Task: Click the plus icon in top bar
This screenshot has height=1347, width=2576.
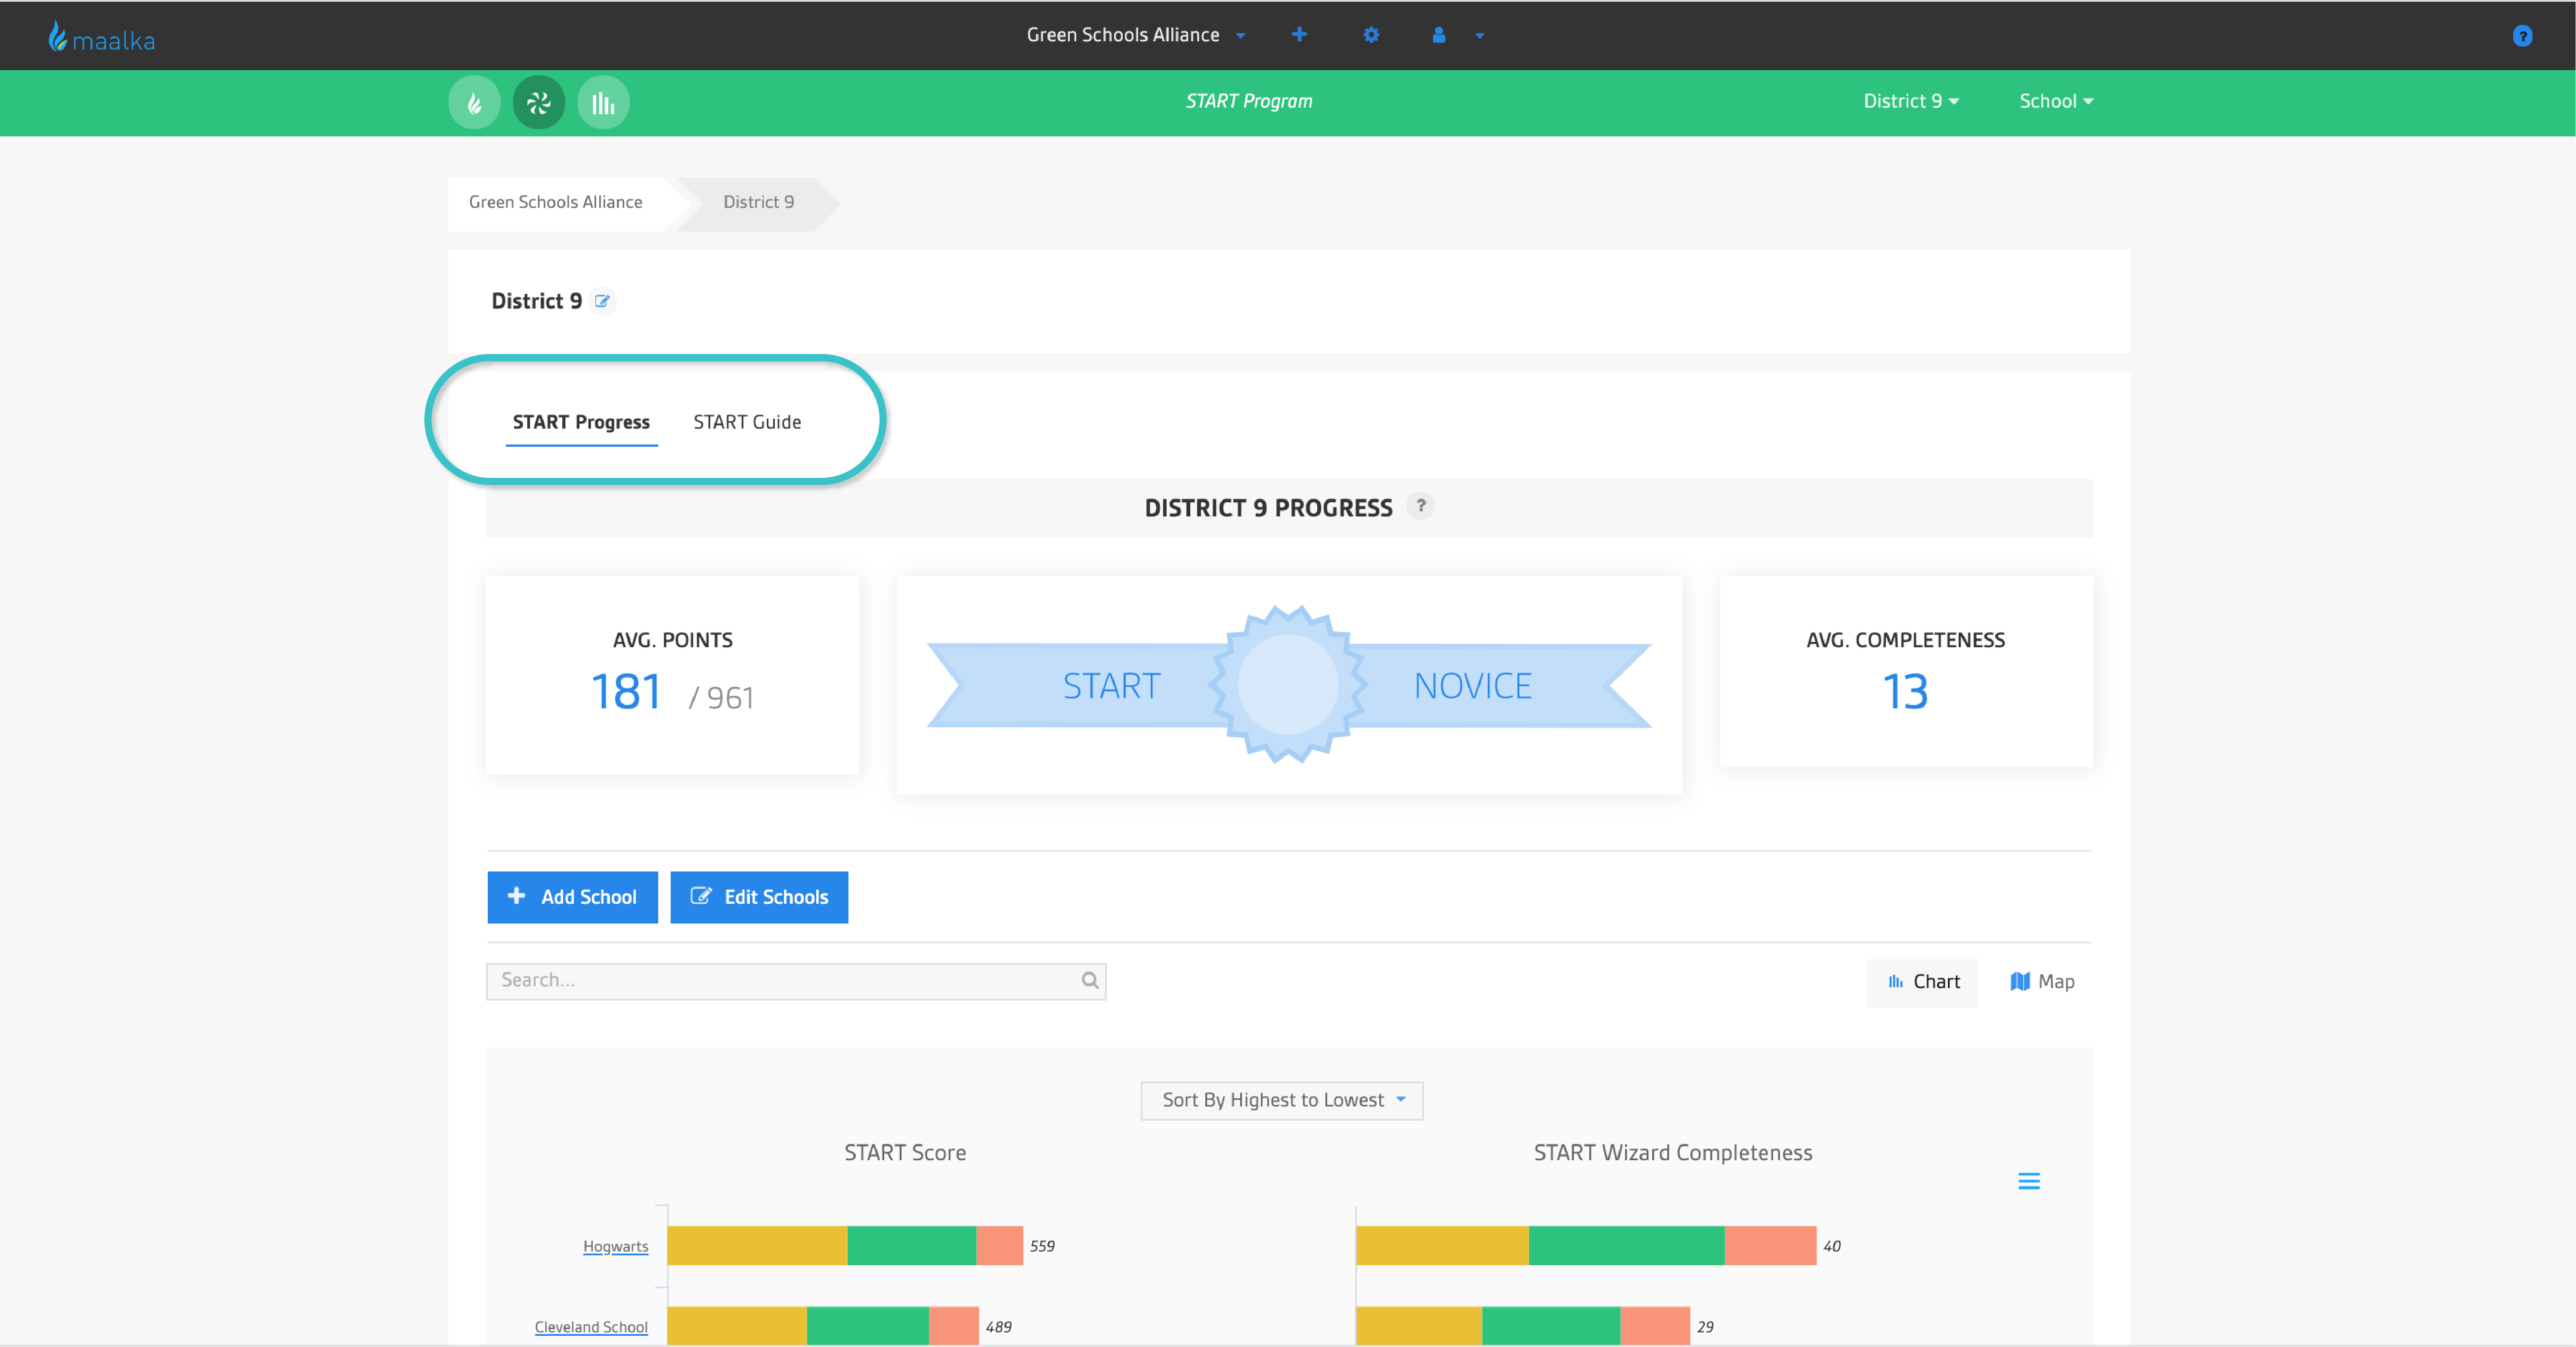Action: (1299, 35)
